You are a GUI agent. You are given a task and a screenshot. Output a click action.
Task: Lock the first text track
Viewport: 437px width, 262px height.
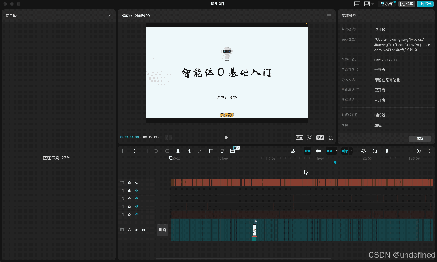coord(129,182)
